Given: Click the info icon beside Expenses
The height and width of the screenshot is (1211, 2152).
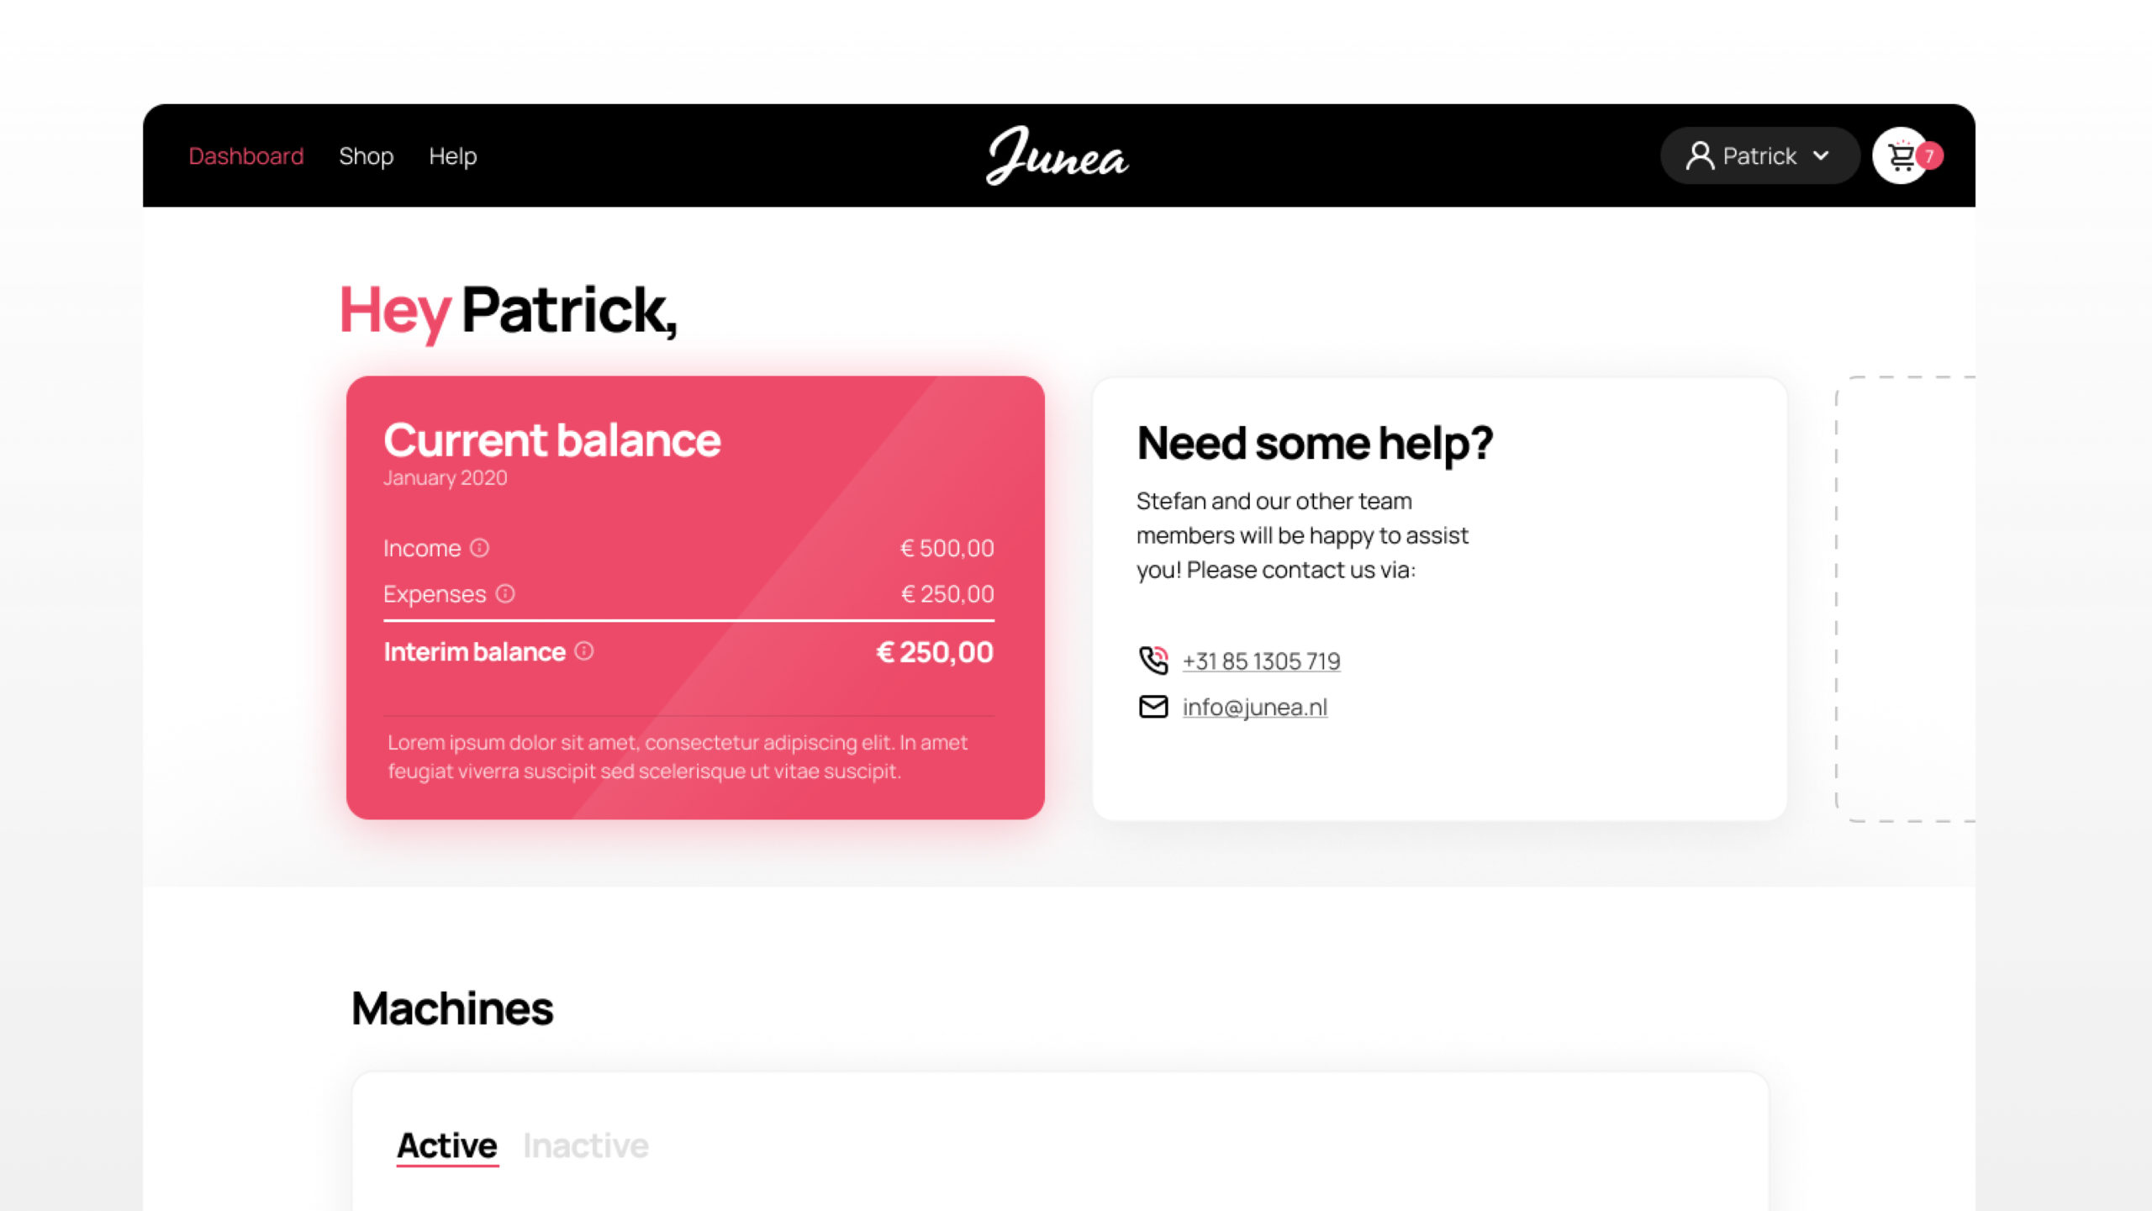Looking at the screenshot, I should [x=505, y=593].
